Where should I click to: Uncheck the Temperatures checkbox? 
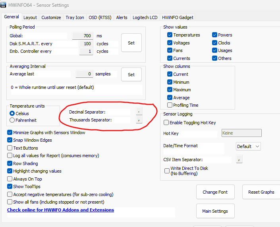pyautogui.click(x=170, y=35)
